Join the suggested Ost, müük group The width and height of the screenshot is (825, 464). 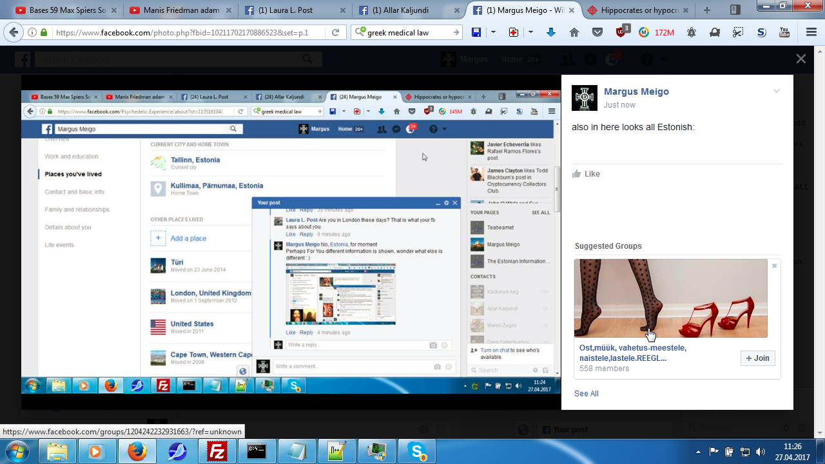pyautogui.click(x=757, y=358)
